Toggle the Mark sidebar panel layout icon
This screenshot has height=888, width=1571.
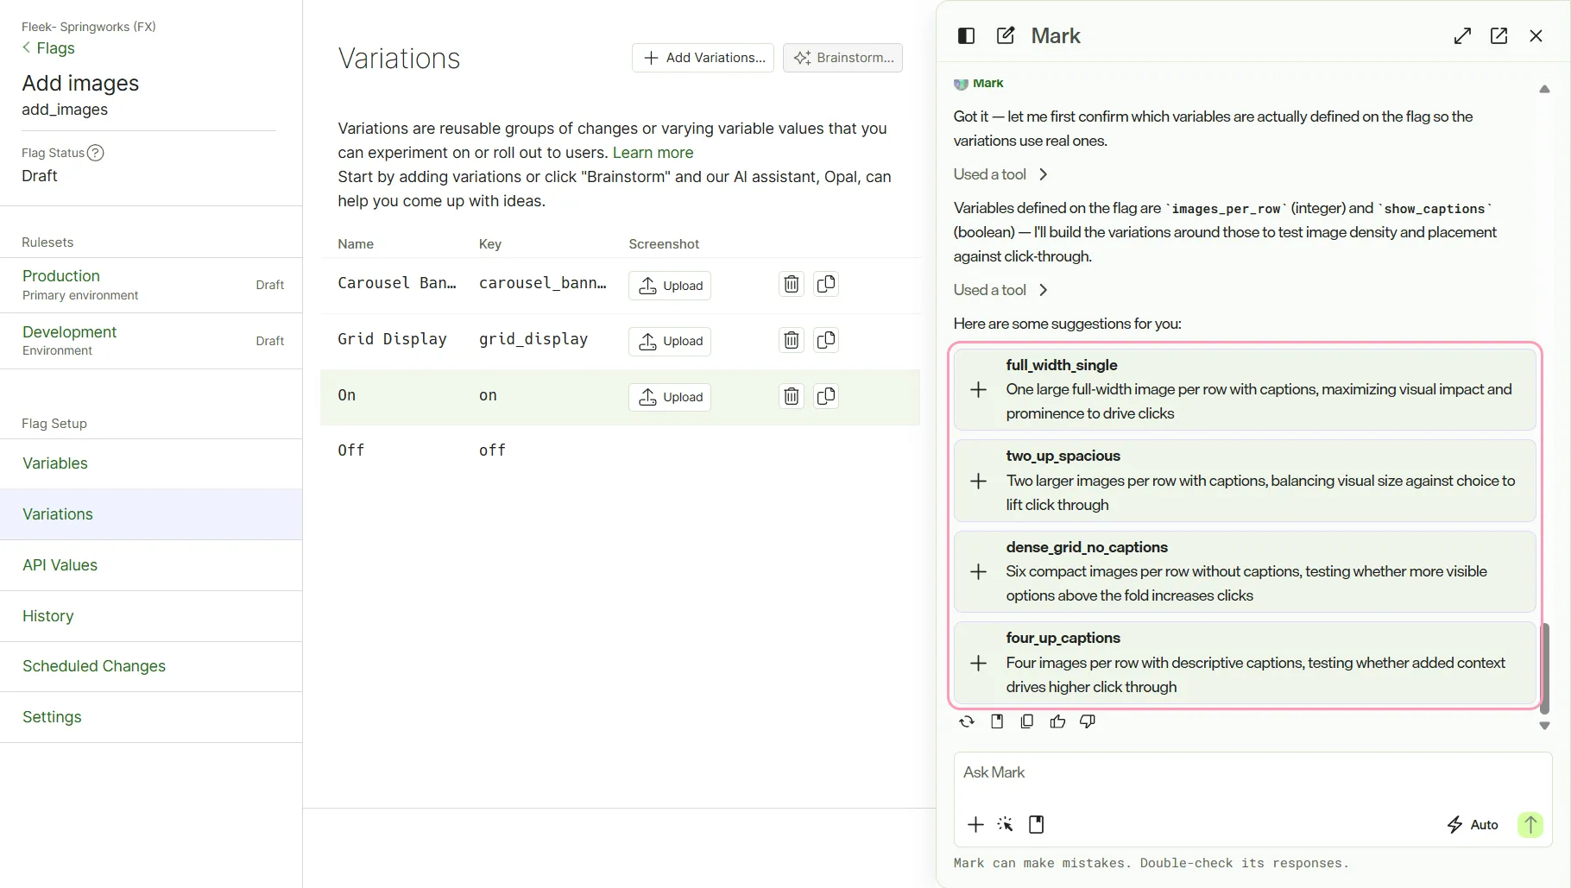(966, 35)
